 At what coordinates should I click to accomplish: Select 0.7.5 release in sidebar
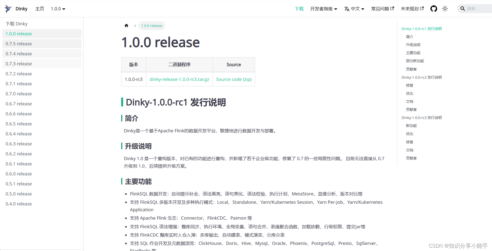(42, 44)
